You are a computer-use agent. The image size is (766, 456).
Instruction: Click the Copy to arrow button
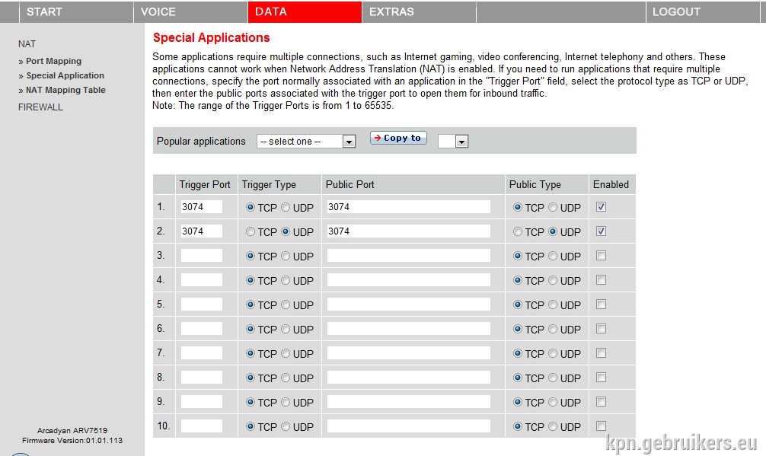(x=398, y=138)
